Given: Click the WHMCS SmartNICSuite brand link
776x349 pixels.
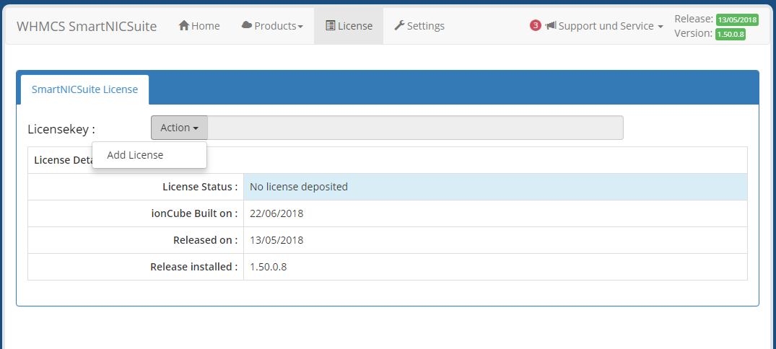Looking at the screenshot, I should pyautogui.click(x=87, y=26).
